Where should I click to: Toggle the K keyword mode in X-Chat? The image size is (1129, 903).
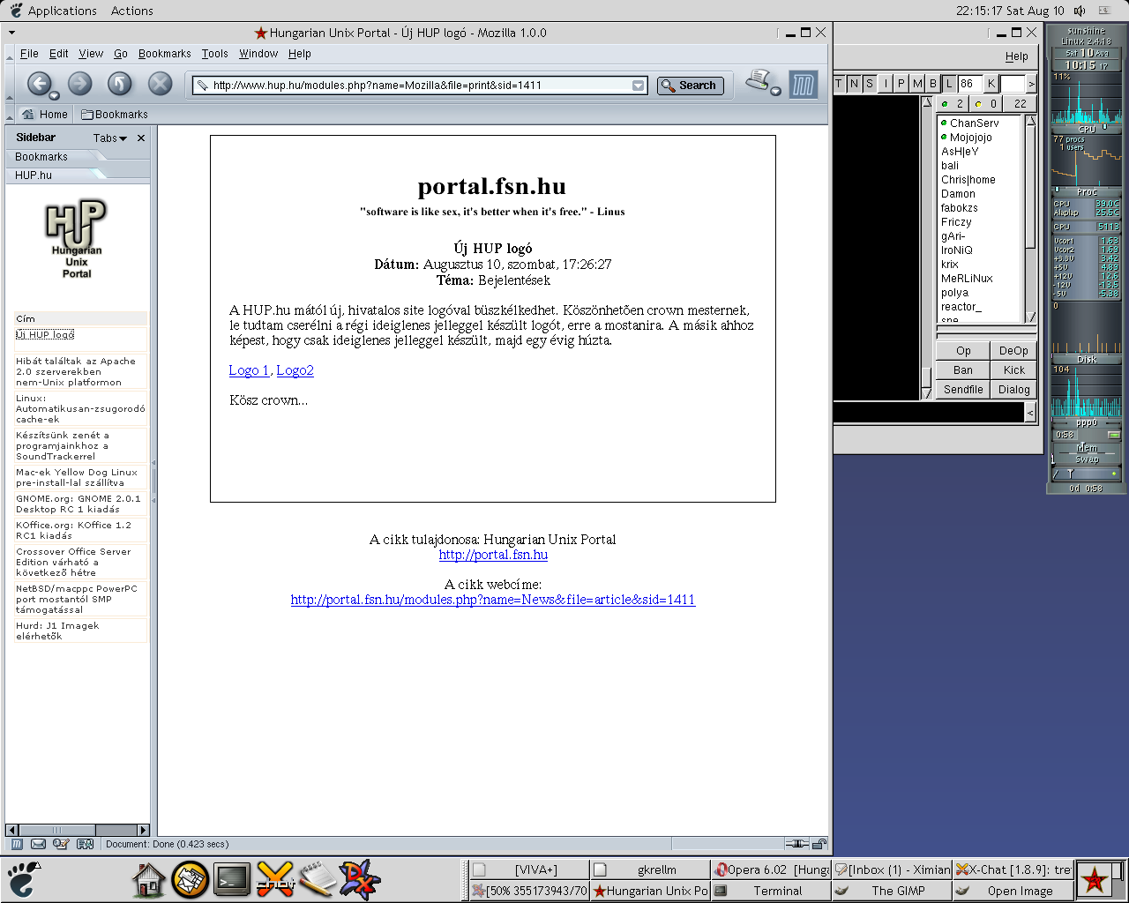[x=991, y=84]
